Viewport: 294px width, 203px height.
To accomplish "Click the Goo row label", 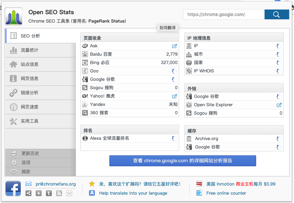I will pos(94,71).
